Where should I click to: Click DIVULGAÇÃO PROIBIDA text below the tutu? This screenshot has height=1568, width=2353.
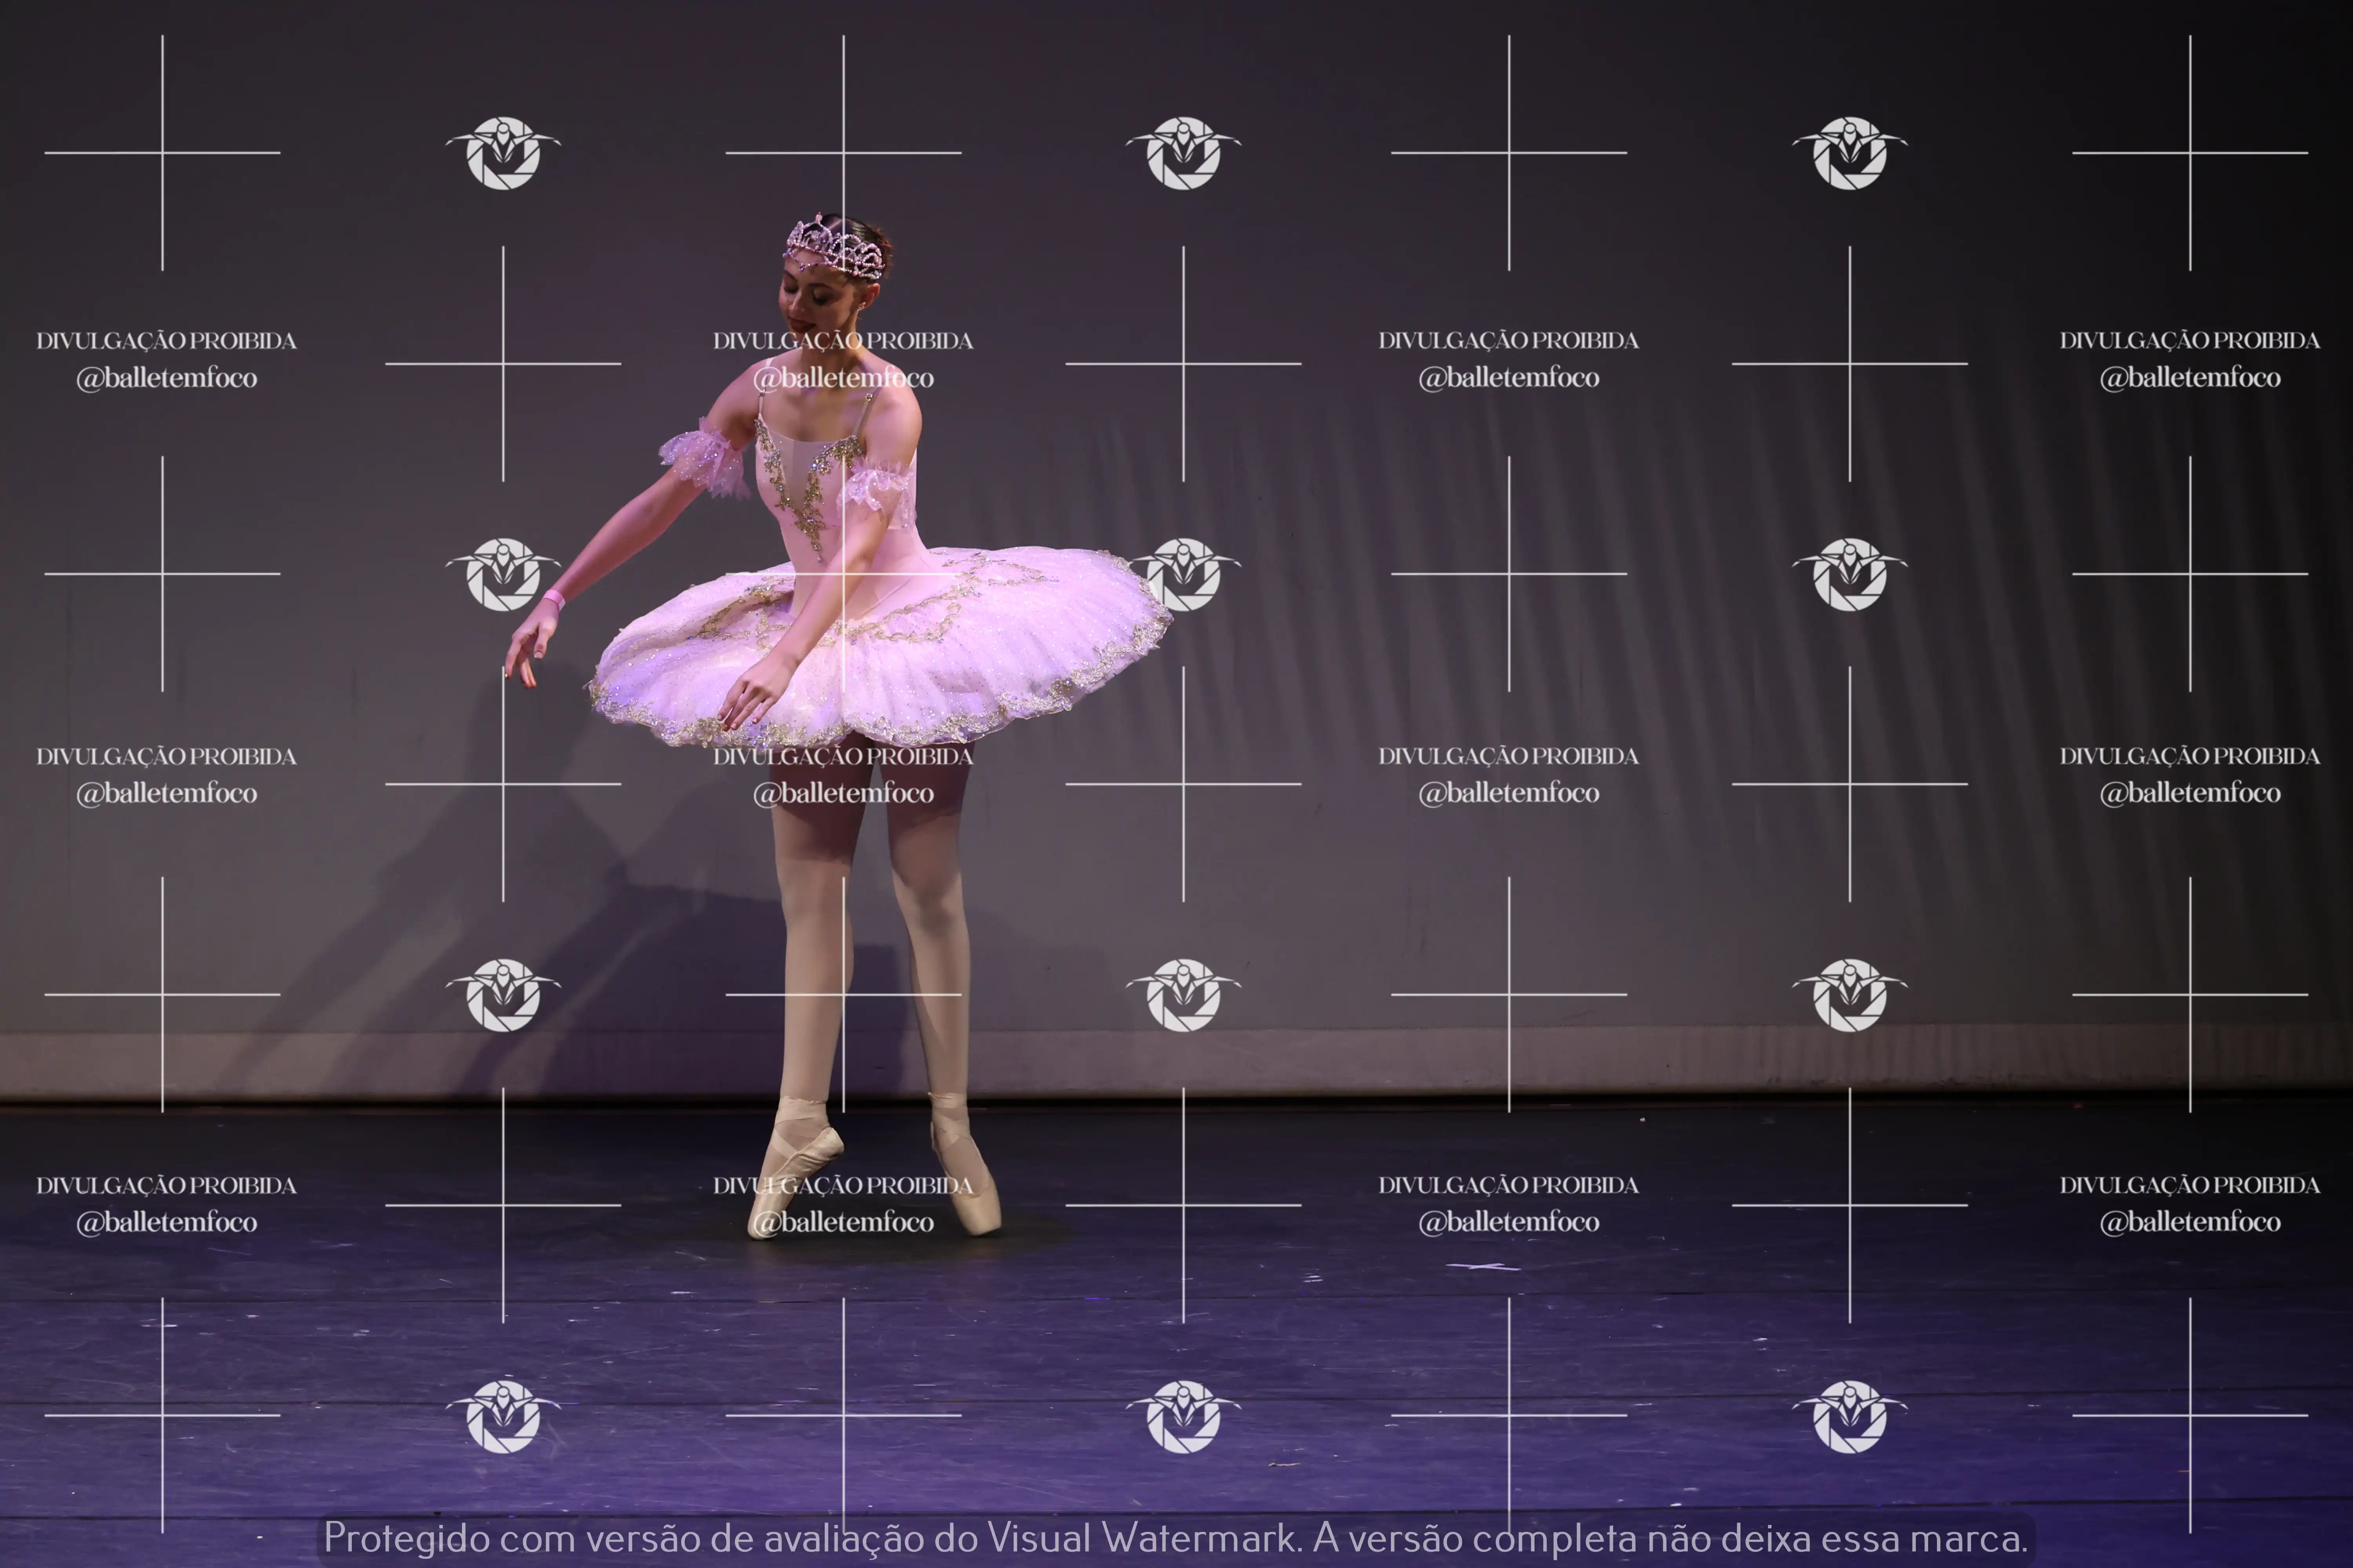844,757
